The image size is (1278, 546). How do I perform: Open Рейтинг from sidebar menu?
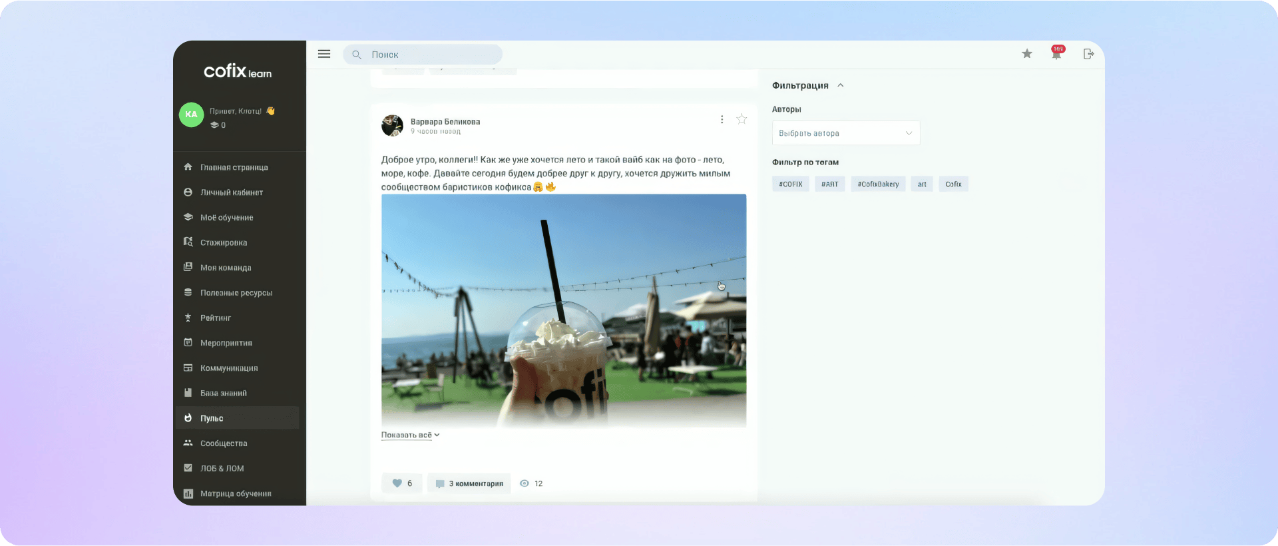(216, 318)
